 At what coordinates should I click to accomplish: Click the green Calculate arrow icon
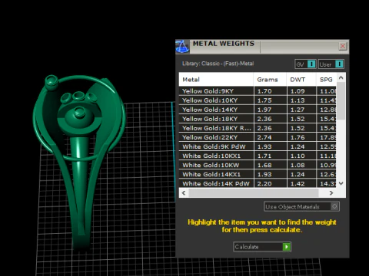click(286, 247)
